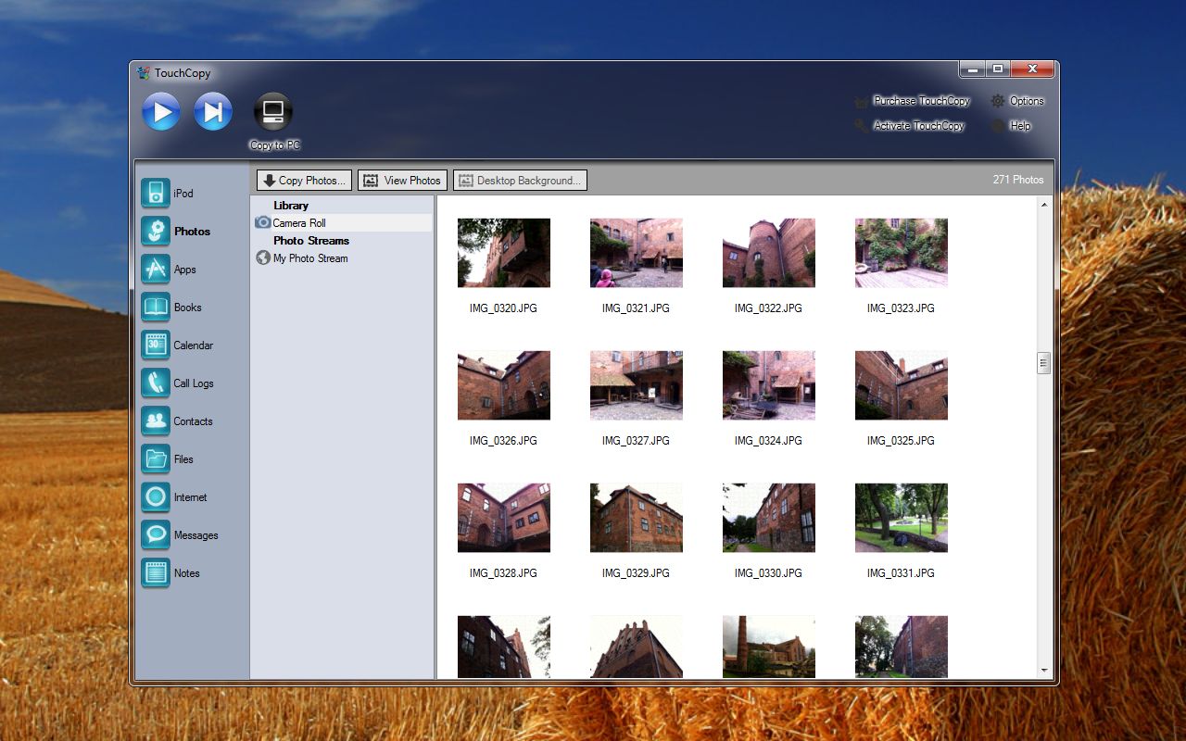Click the IMG_0331.JPG file name label
Image resolution: width=1186 pixels, height=741 pixels.
901,573
